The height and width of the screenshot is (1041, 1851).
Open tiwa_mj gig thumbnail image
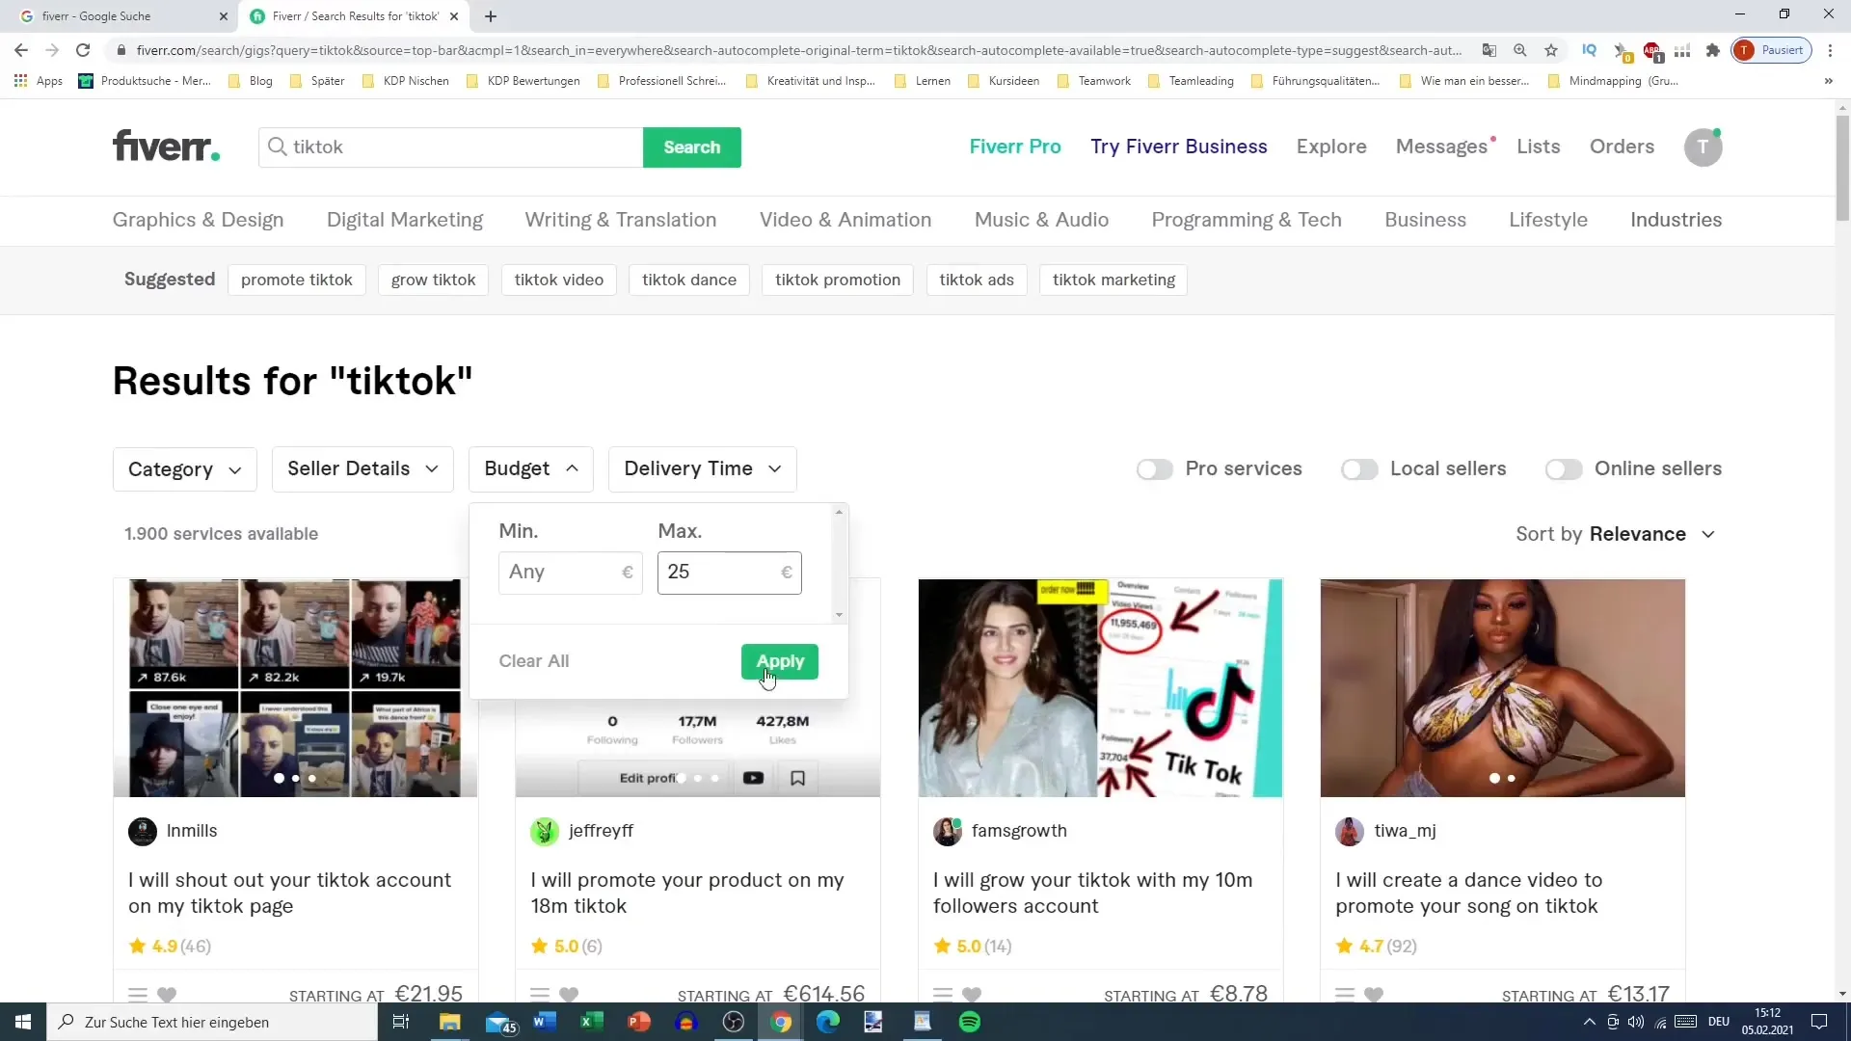click(1503, 688)
